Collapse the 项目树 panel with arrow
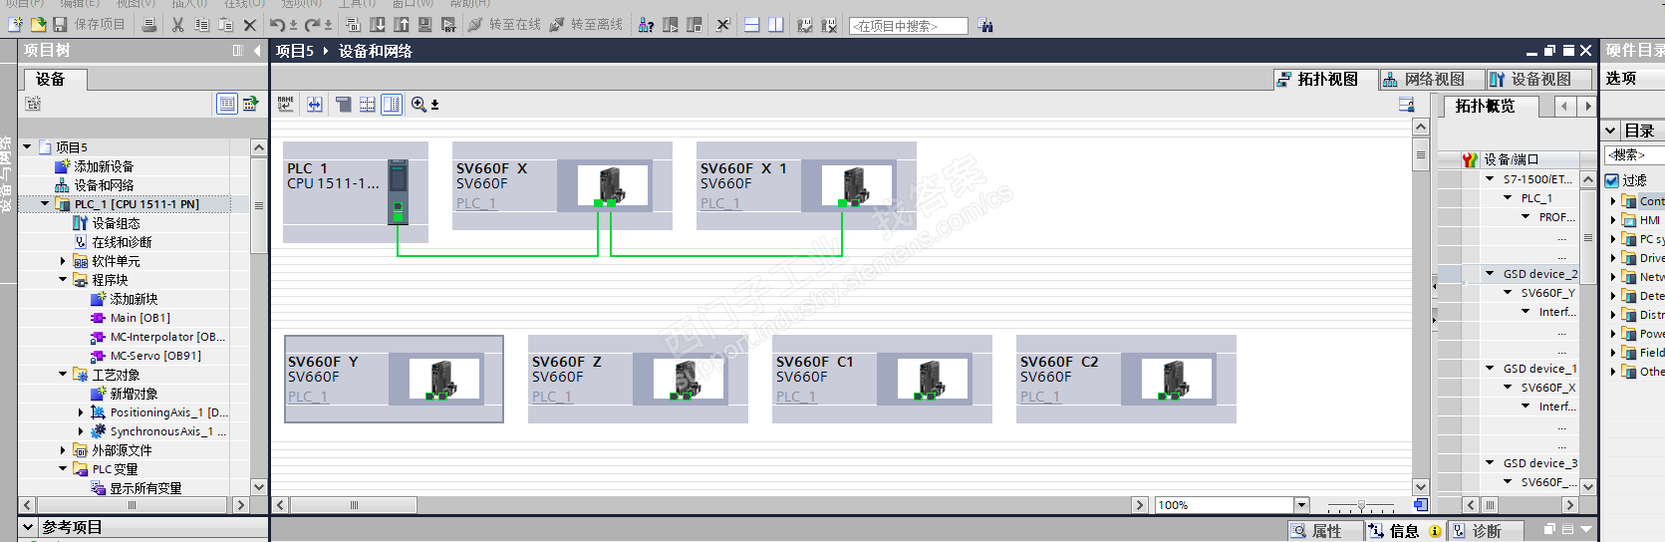Image resolution: width=1665 pixels, height=542 pixels. click(x=257, y=51)
